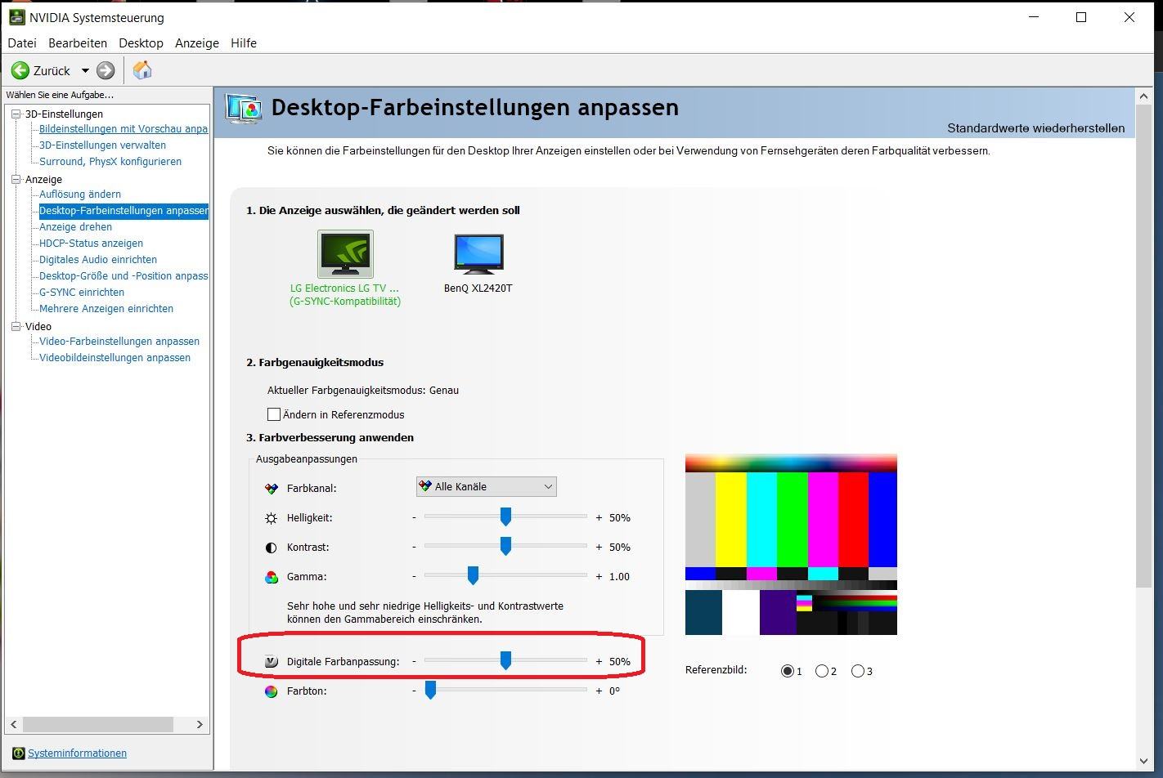The width and height of the screenshot is (1163, 778).
Task: Click the Systeminformationen icon at bottom left
Action: (x=18, y=753)
